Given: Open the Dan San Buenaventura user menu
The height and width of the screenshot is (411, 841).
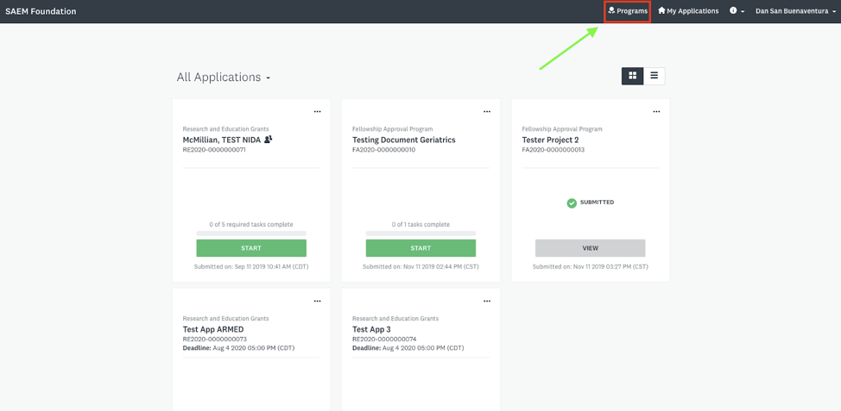Looking at the screenshot, I should 795,11.
